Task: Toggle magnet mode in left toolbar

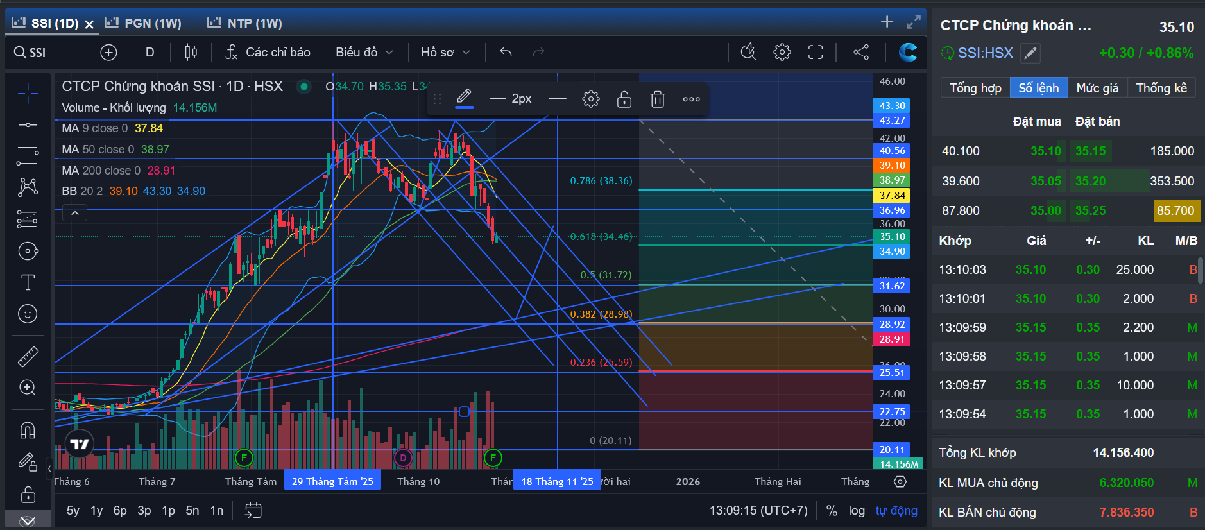Action: [28, 430]
